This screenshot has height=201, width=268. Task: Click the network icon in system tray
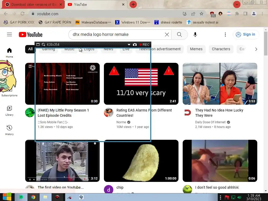pos(233,197)
